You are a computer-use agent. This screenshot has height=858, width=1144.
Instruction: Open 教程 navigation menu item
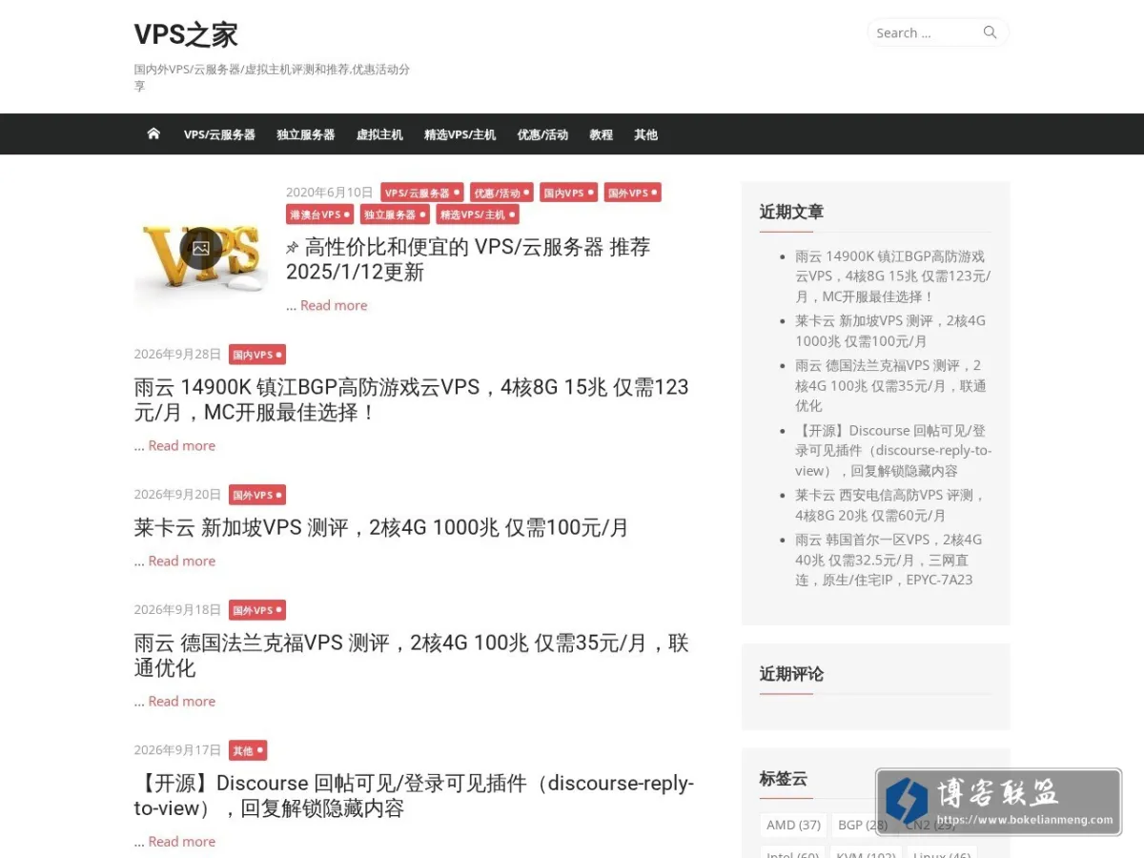click(601, 134)
